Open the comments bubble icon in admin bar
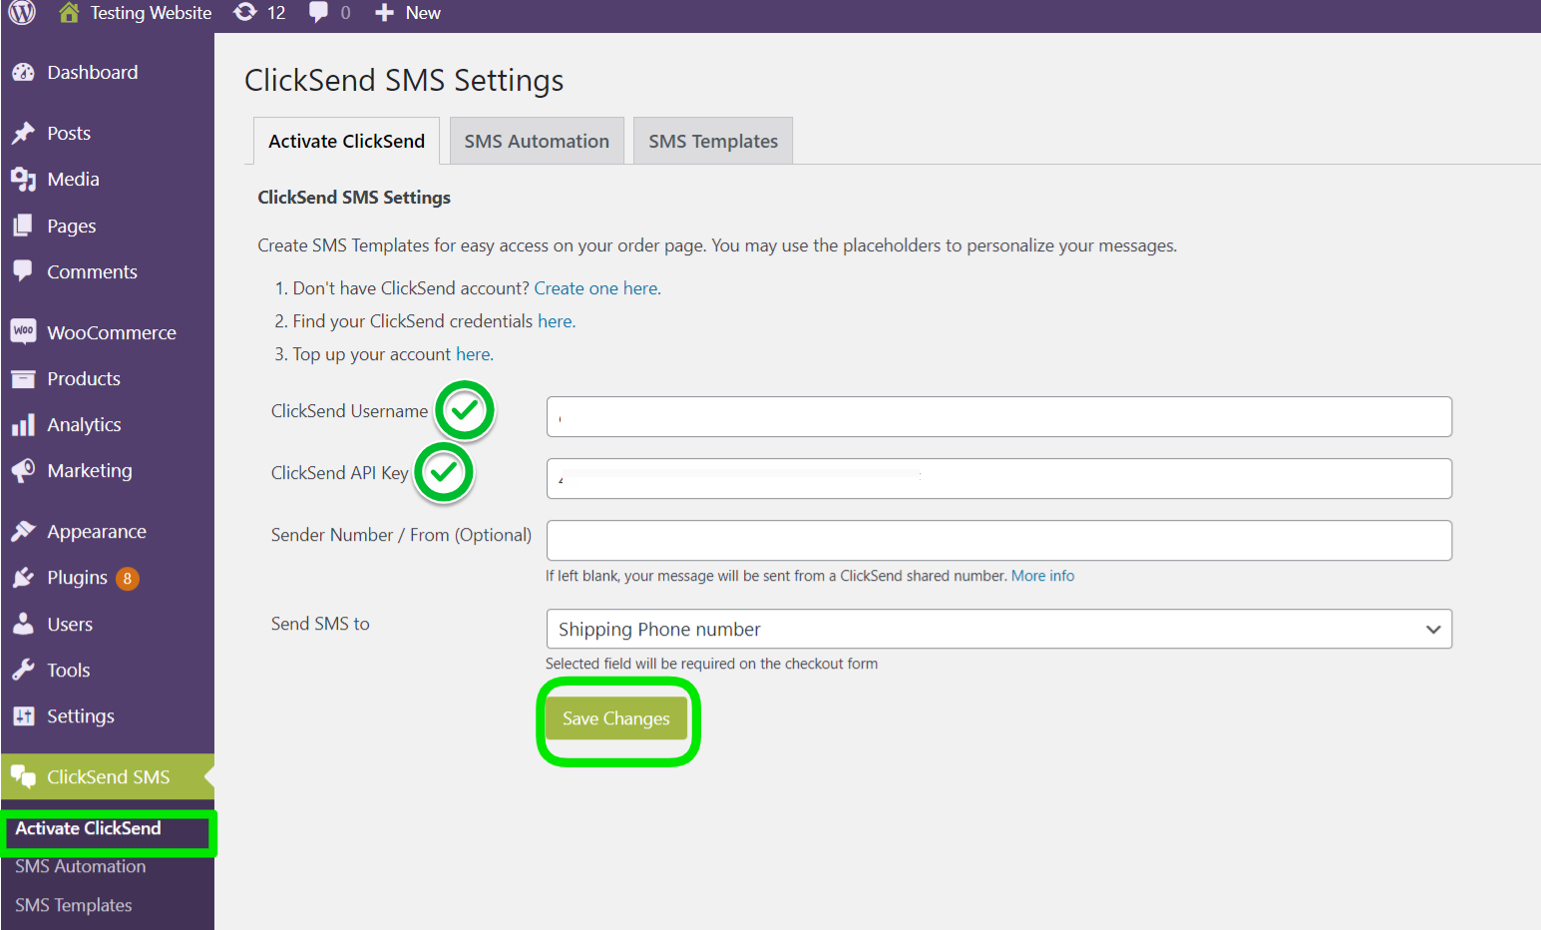The height and width of the screenshot is (930, 1541). click(x=318, y=12)
